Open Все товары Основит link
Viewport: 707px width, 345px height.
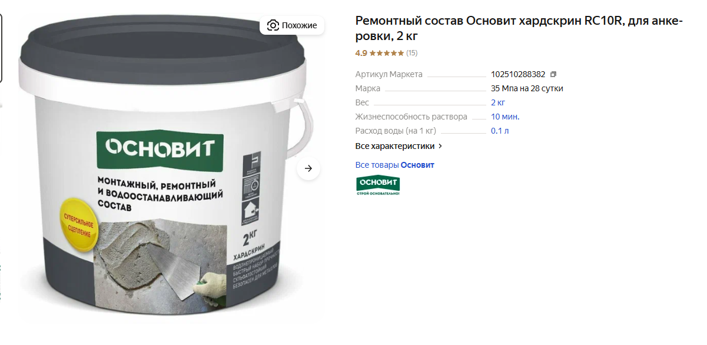coord(394,165)
